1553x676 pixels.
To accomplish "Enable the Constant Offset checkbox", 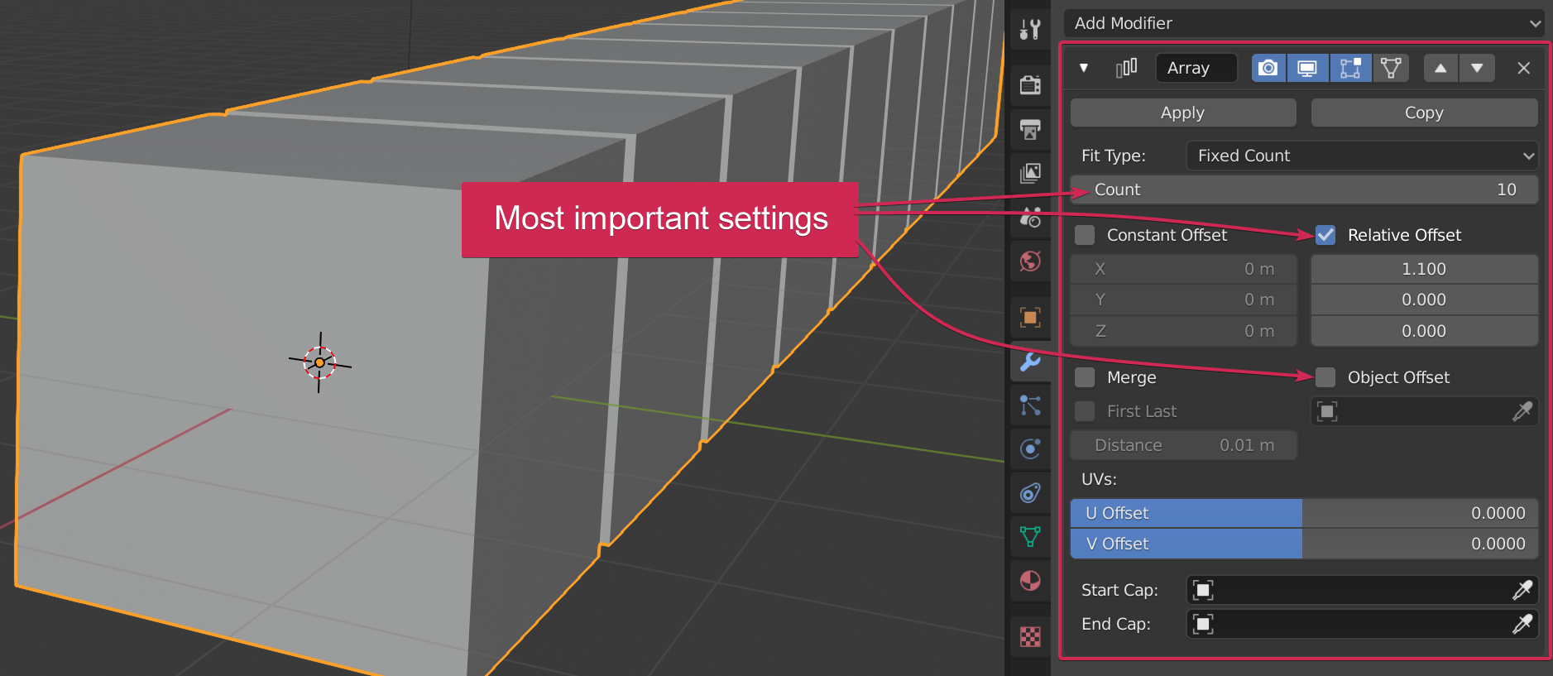I will (x=1085, y=235).
